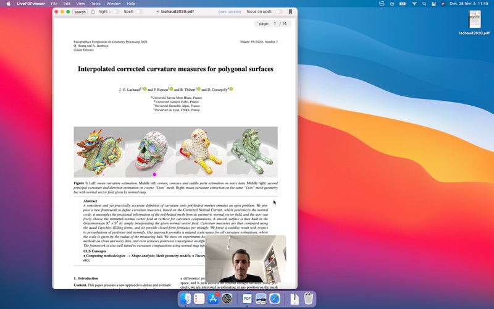Open the Apple menu
The width and height of the screenshot is (494, 309).
[9, 4]
